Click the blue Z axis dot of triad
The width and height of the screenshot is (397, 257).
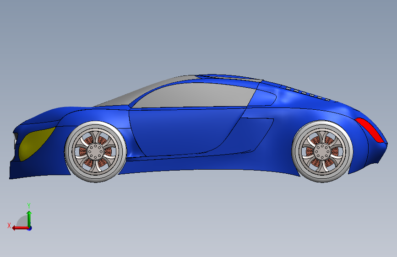[30, 228]
